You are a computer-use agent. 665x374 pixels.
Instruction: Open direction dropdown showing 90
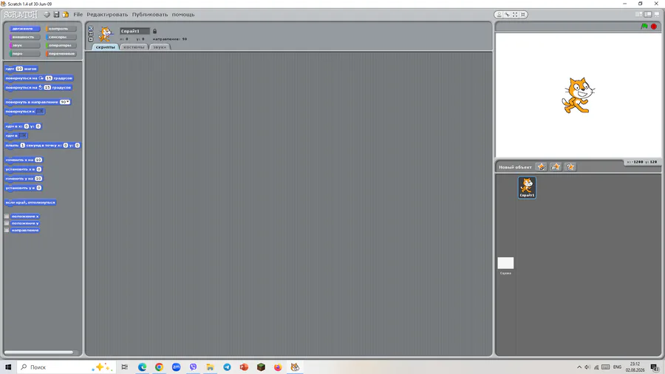(x=64, y=102)
